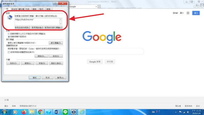
Task: Click the blue house home page icon
Action: coord(10,17)
